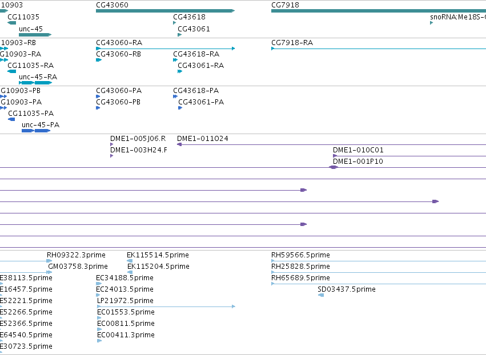Click the DME1-001P10 clone label
Viewport: 486px width, 355px height.
358,162
